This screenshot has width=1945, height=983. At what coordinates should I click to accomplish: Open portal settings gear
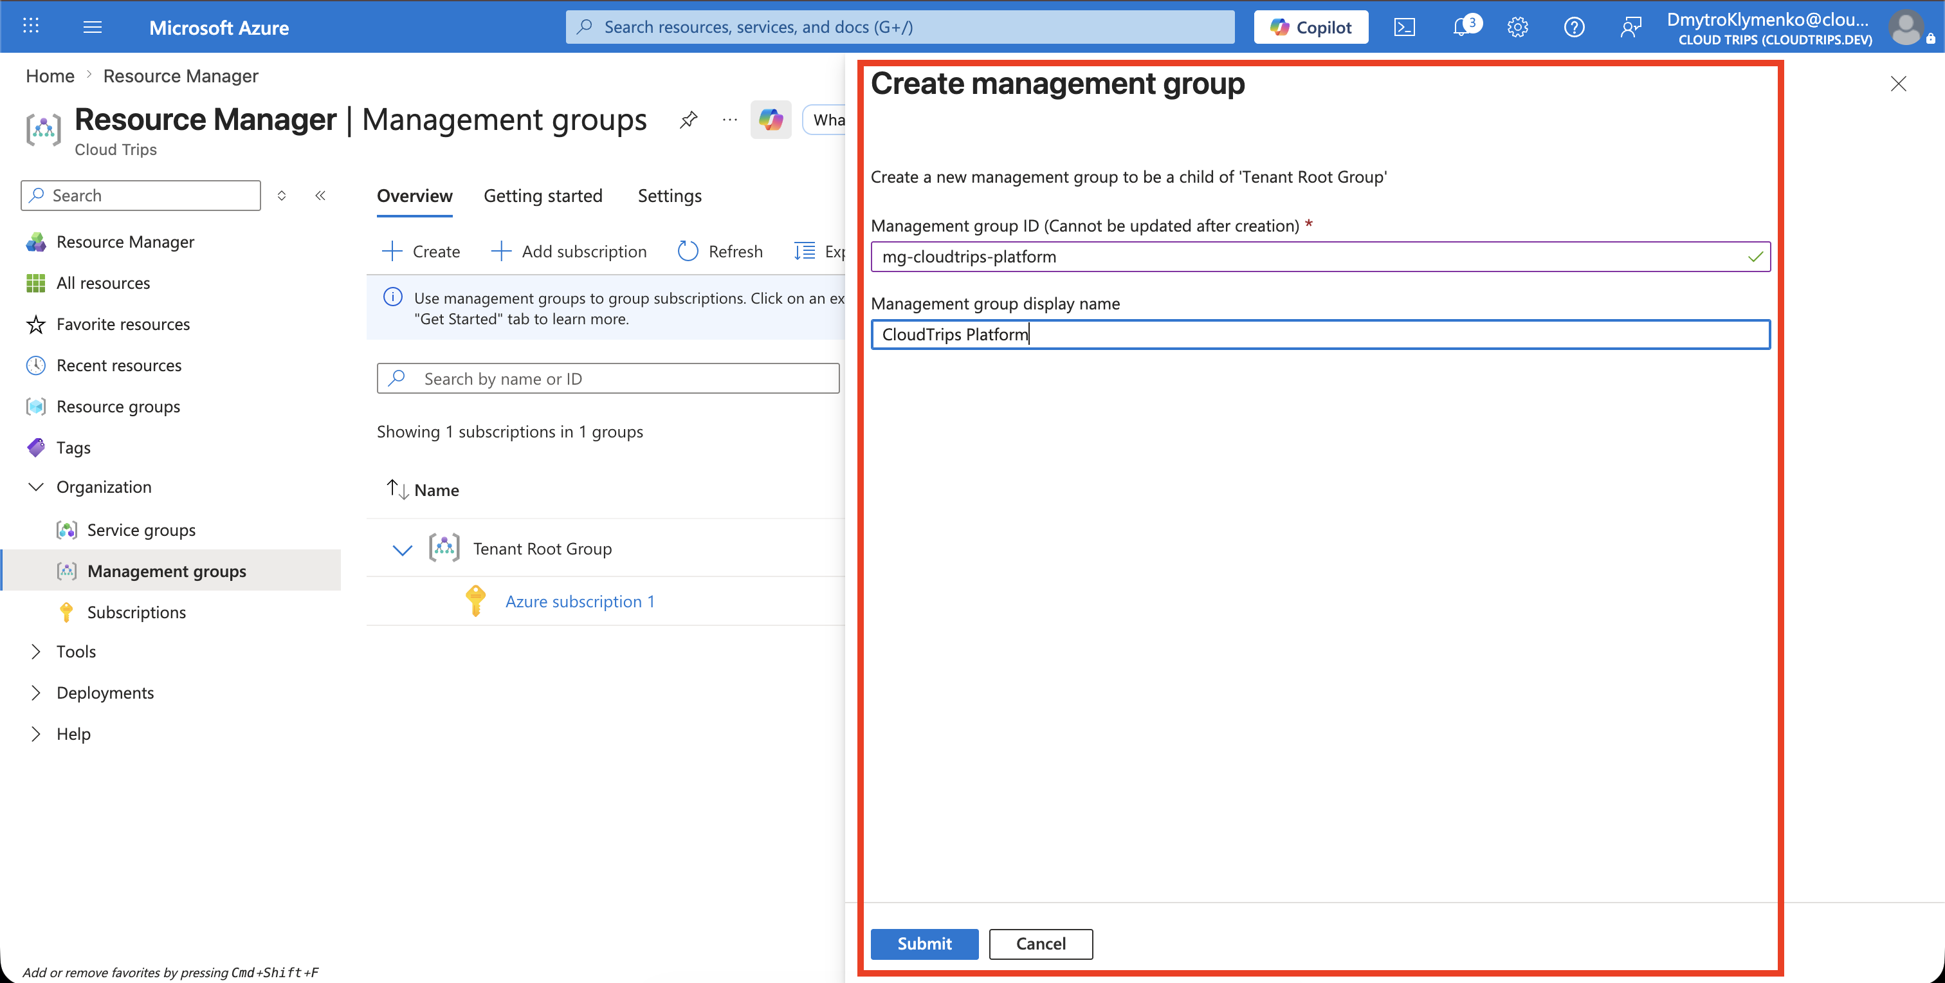(1518, 27)
